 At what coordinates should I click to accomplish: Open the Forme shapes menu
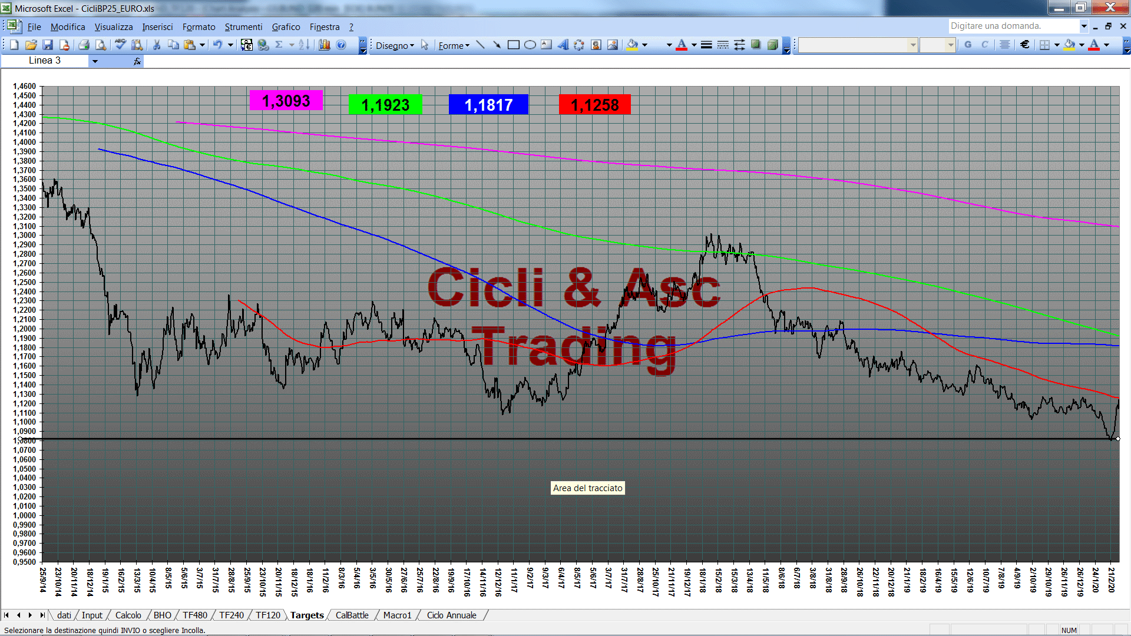[x=454, y=46]
